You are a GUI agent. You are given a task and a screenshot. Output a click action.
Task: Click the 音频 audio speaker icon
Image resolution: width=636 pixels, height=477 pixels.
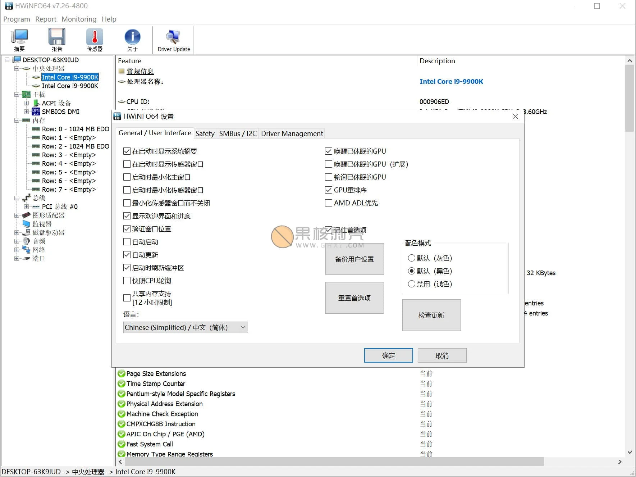click(x=26, y=241)
